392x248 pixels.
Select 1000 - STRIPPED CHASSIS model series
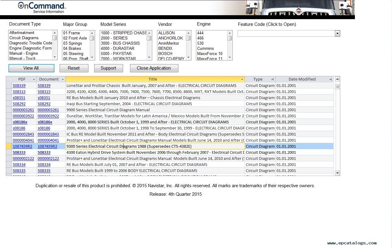click(x=123, y=33)
